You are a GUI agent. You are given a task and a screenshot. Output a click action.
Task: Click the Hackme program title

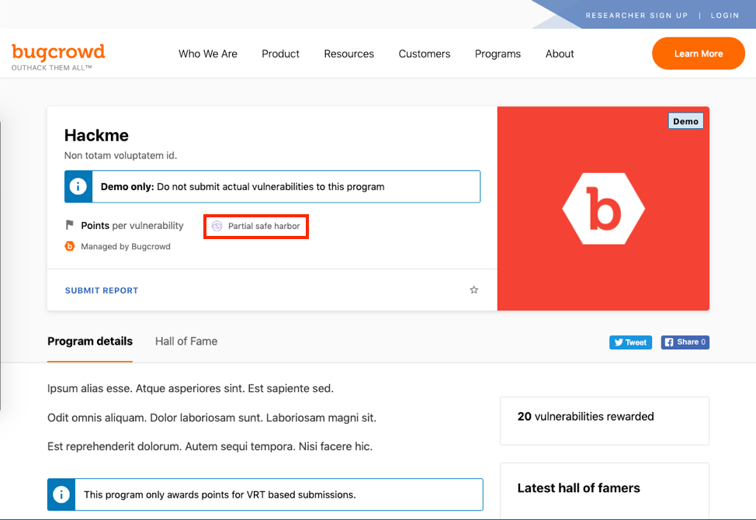click(96, 135)
